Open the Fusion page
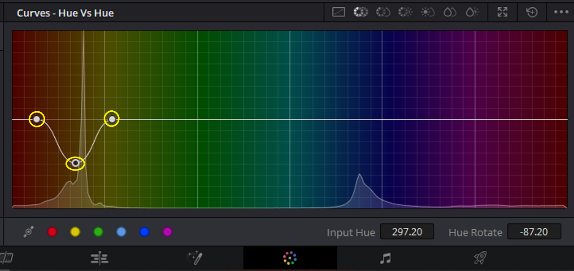Viewport: 574px width, 271px height. [195, 258]
